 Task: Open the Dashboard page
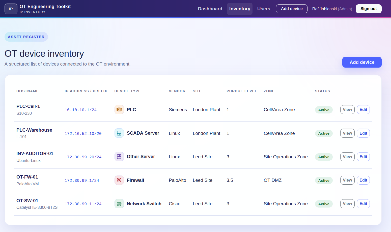click(x=210, y=9)
